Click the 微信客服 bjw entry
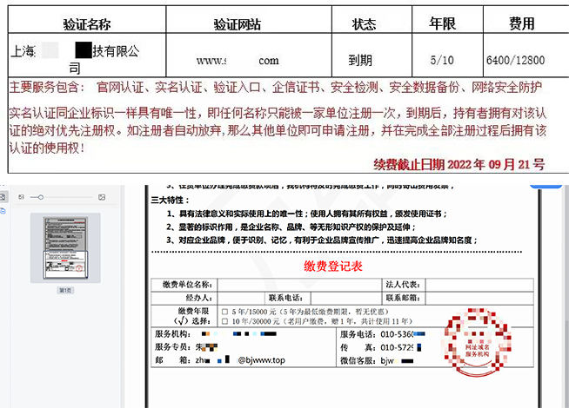The height and width of the screenshot is (408, 569). (377, 360)
